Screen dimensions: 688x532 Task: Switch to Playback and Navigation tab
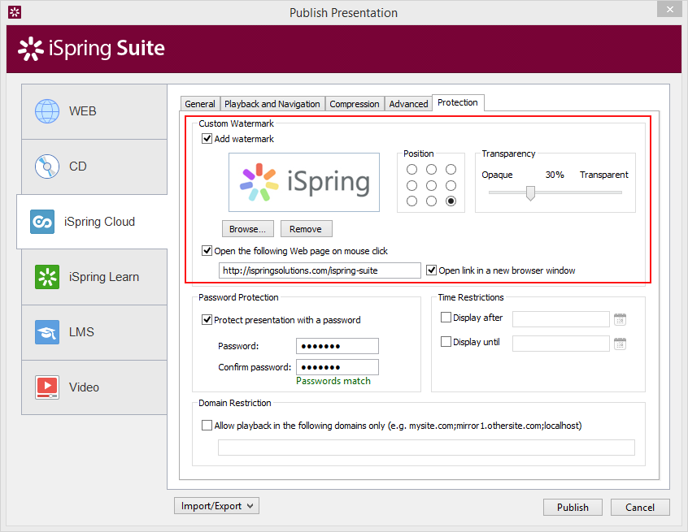tap(272, 104)
